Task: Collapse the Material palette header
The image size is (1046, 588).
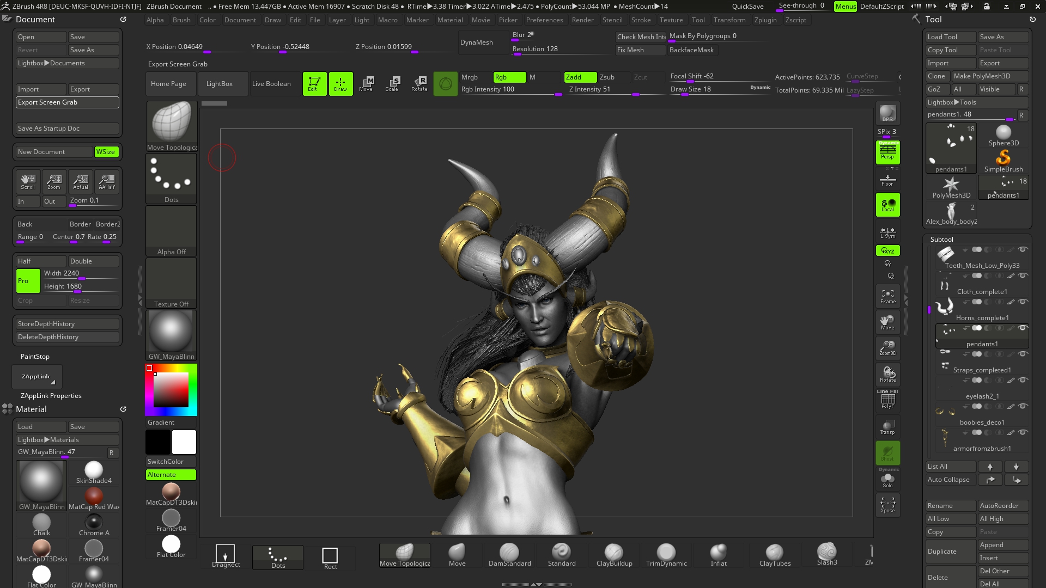Action: point(31,409)
